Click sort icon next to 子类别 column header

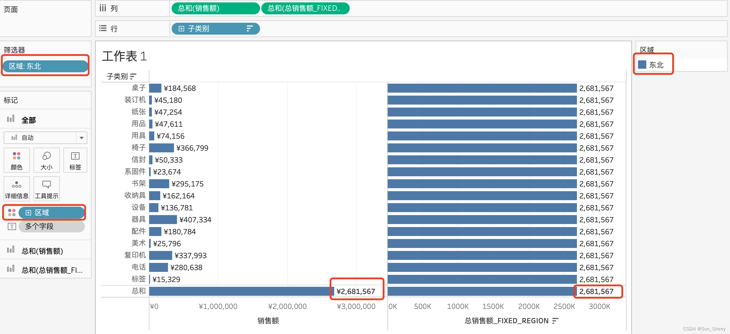pyautogui.click(x=133, y=76)
